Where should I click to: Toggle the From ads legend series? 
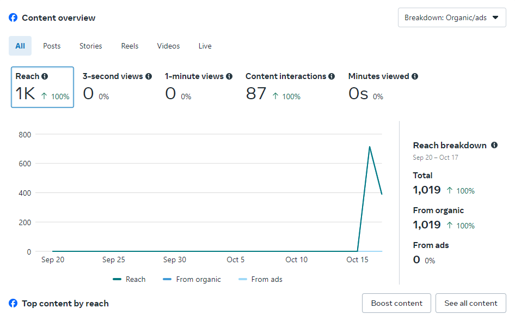(260, 280)
